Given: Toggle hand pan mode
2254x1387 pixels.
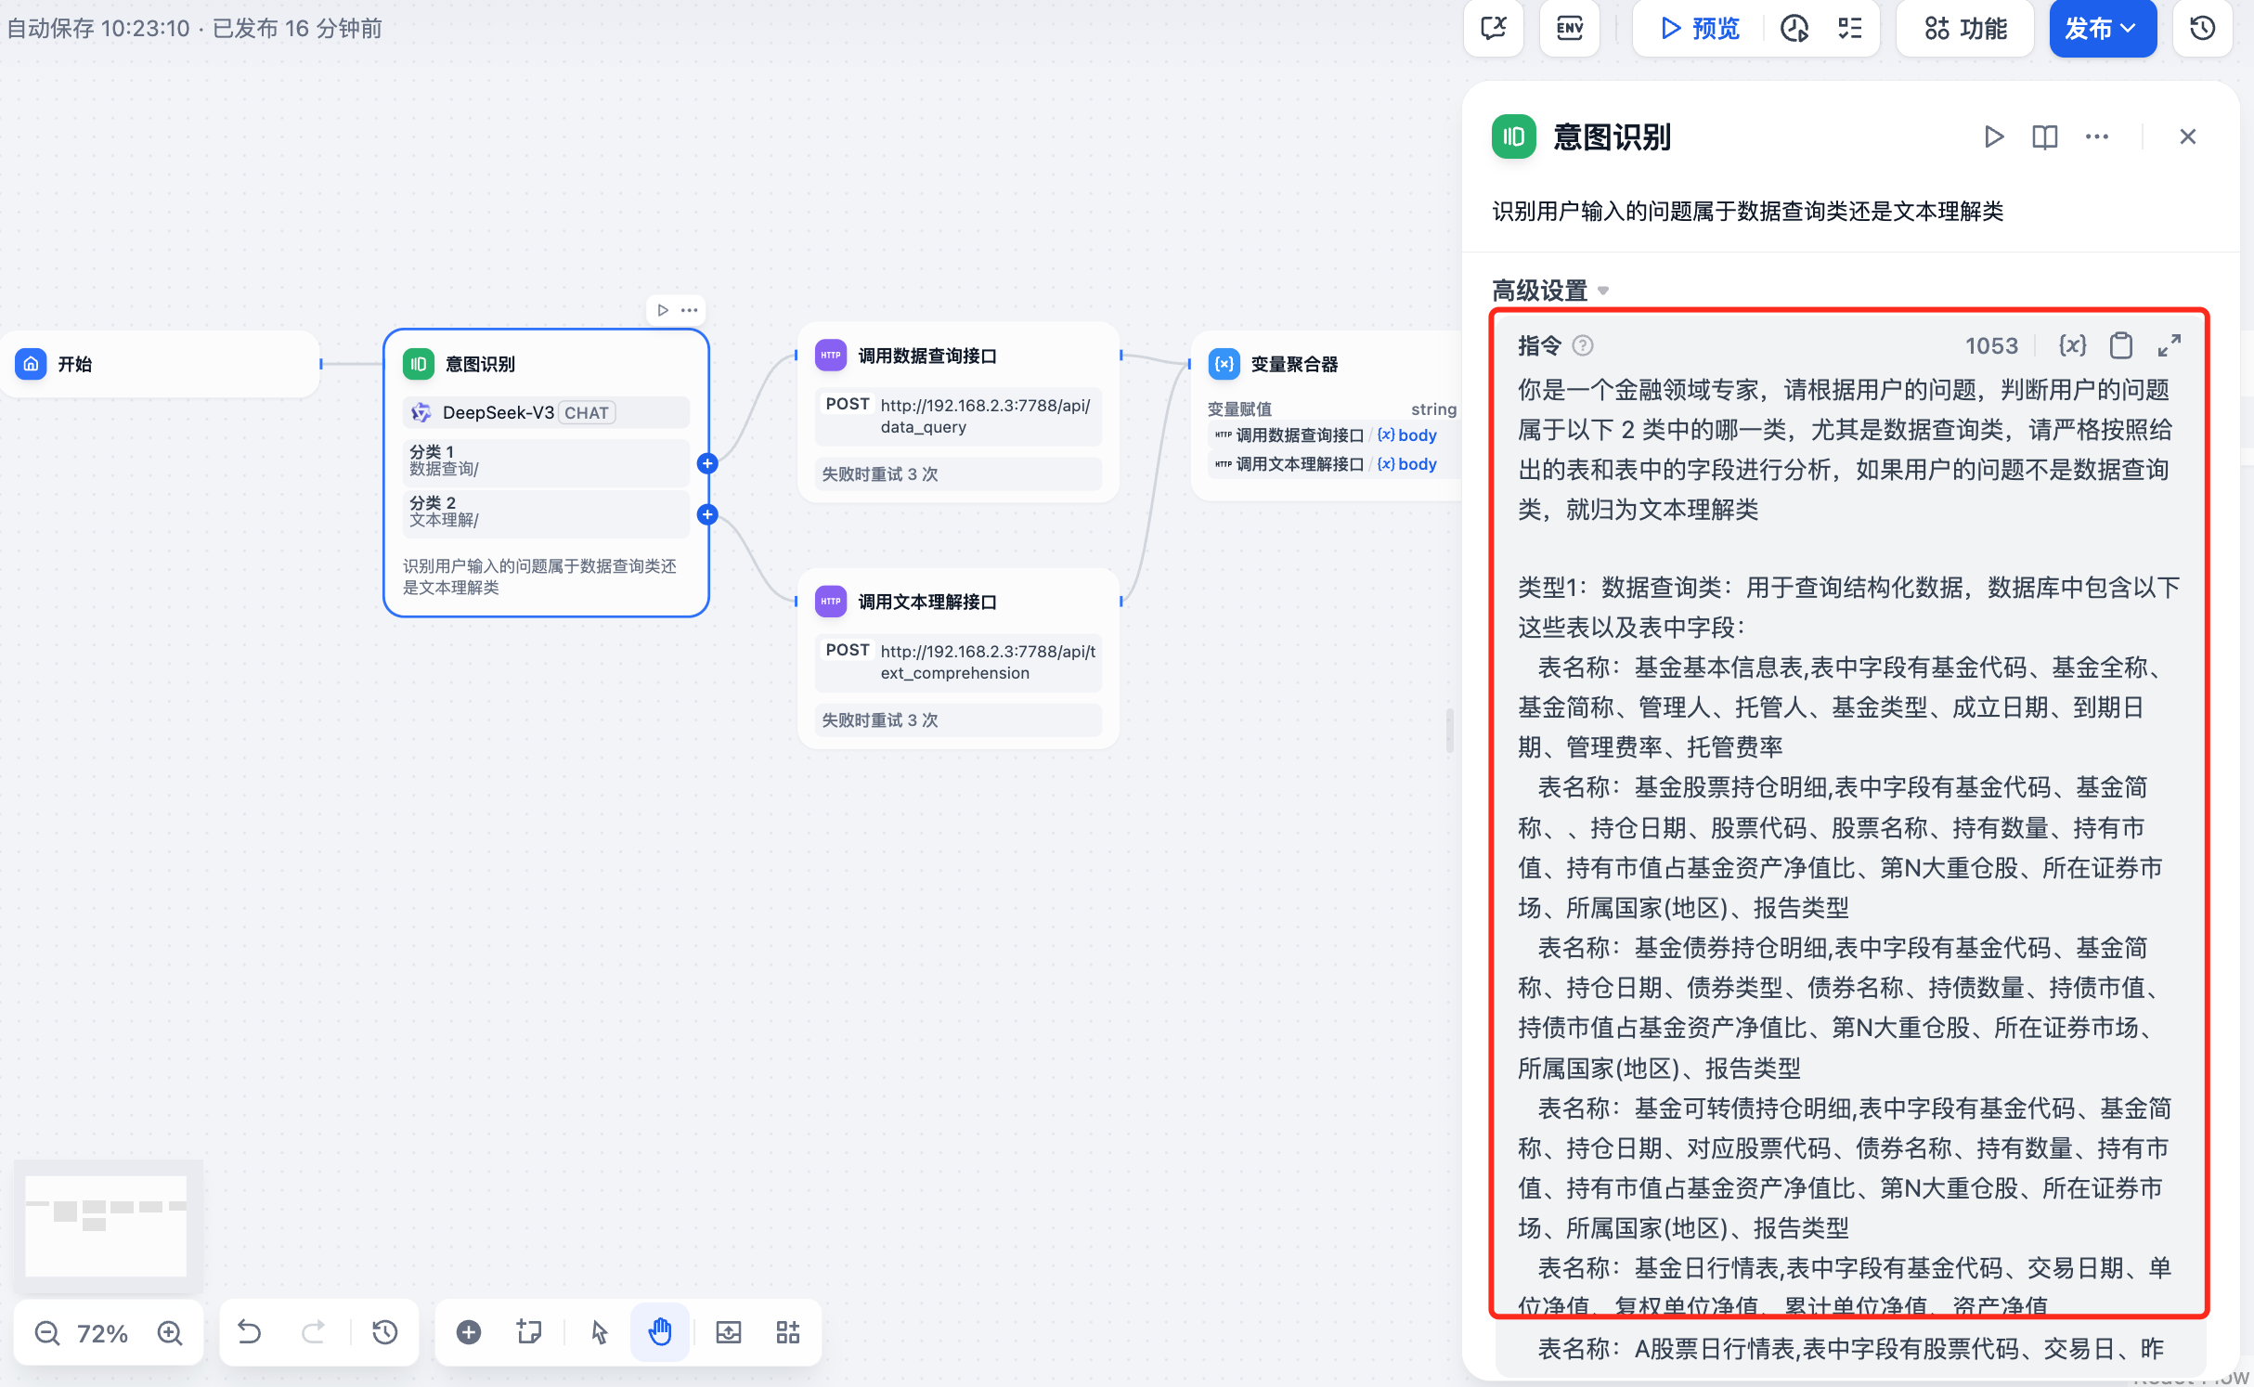Looking at the screenshot, I should [659, 1333].
